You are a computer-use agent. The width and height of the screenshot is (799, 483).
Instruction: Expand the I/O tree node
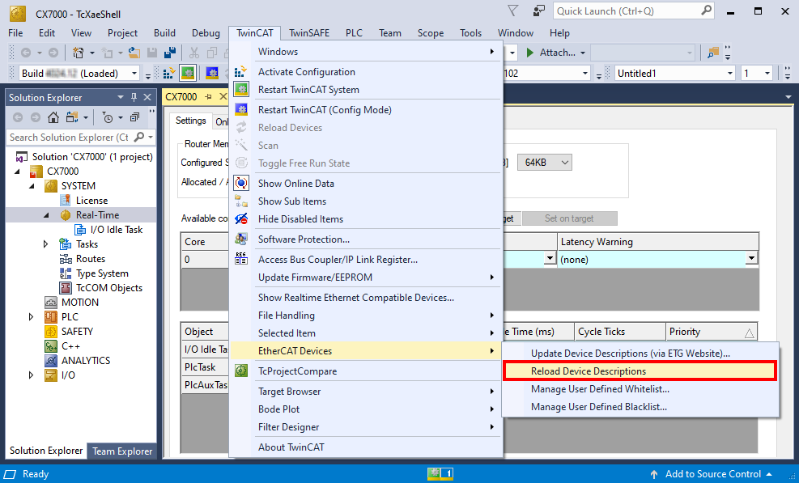(32, 375)
